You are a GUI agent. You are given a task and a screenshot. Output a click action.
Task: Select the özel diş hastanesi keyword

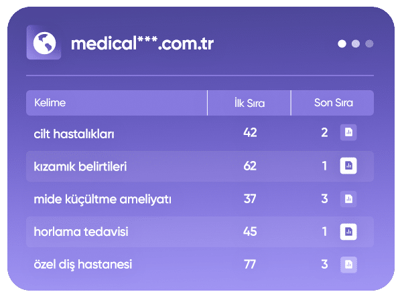(x=83, y=264)
